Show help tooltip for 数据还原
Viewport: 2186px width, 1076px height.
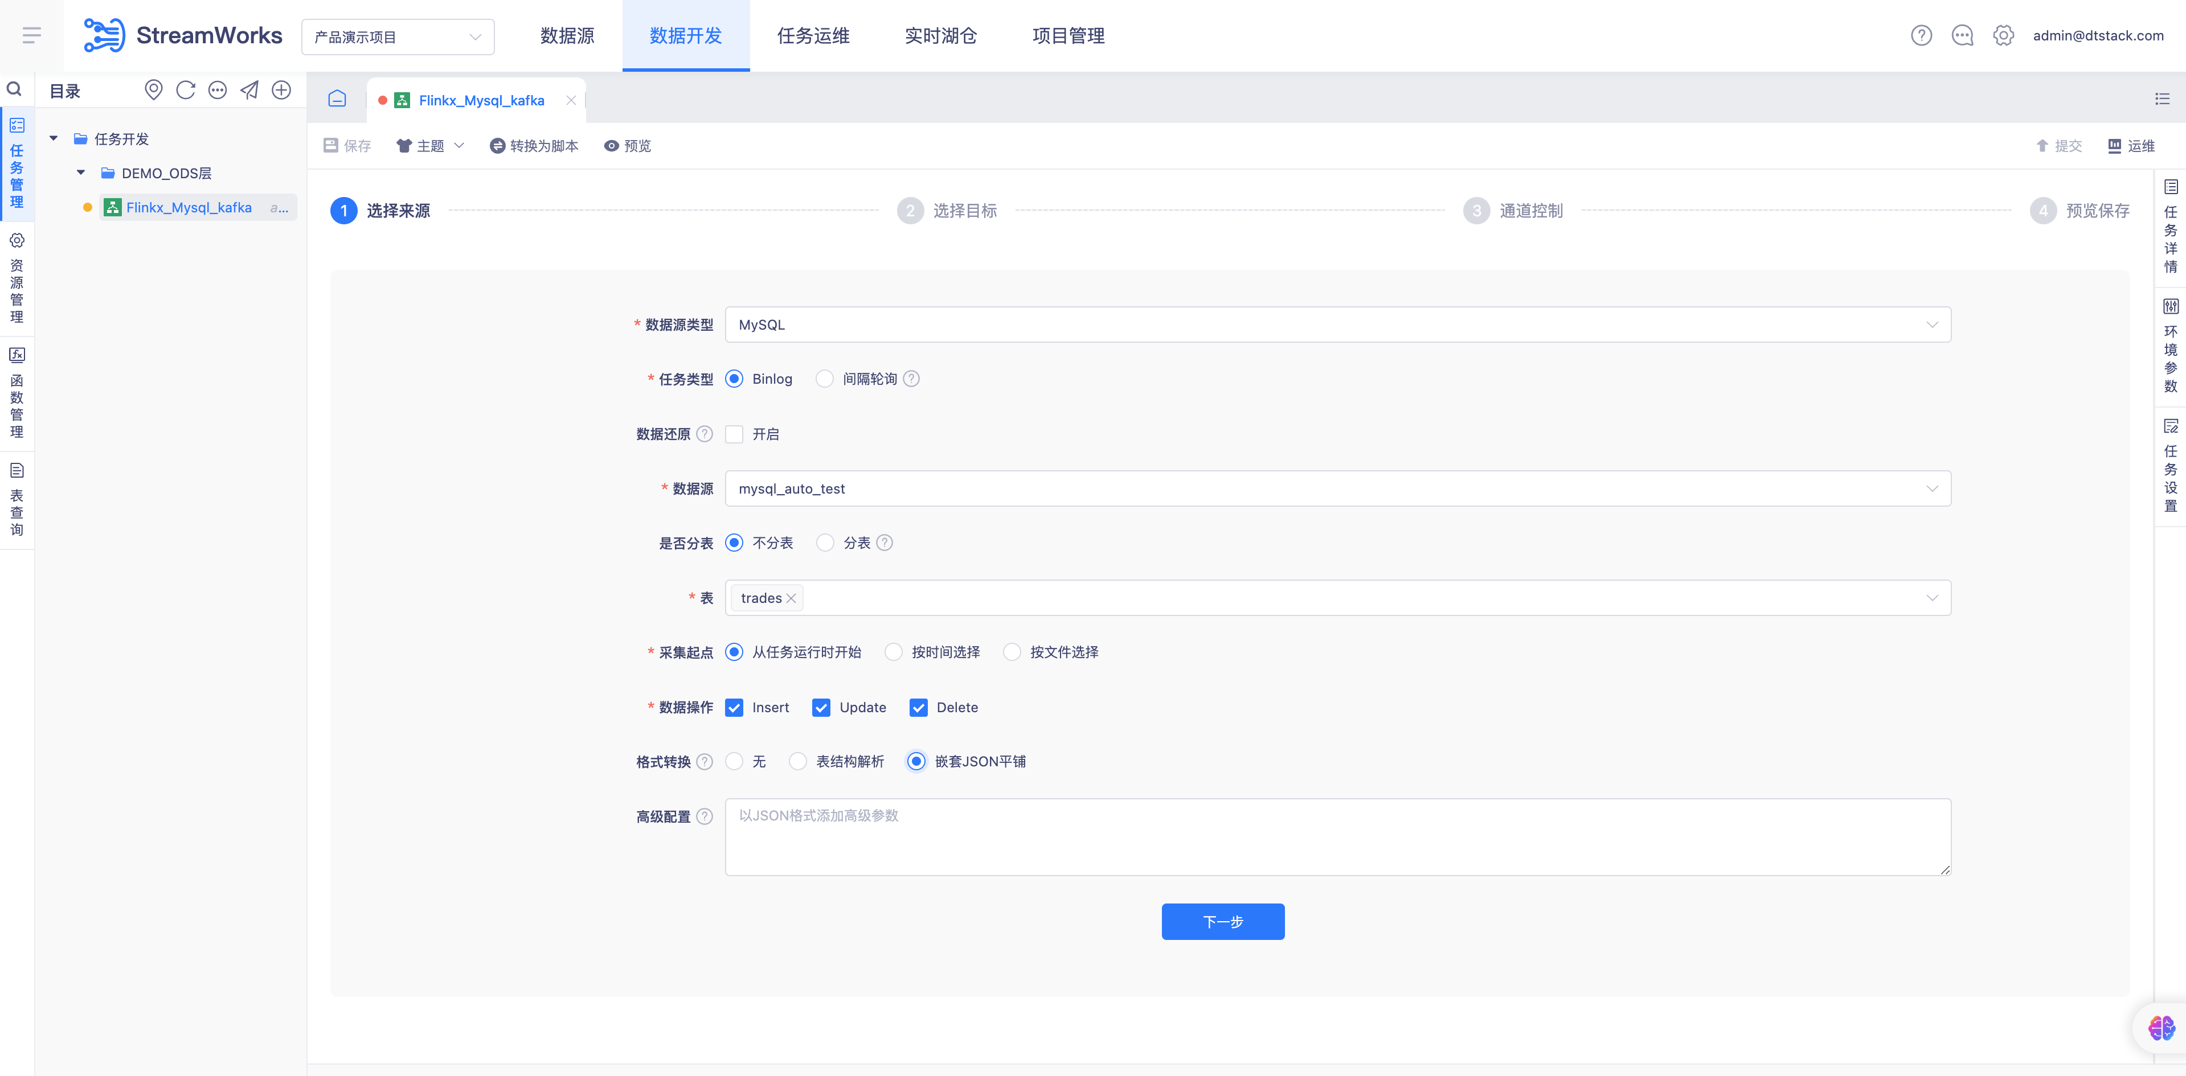point(705,434)
